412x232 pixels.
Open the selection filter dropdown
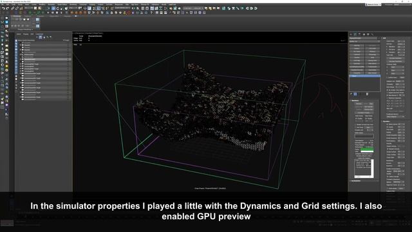[x=28, y=8]
